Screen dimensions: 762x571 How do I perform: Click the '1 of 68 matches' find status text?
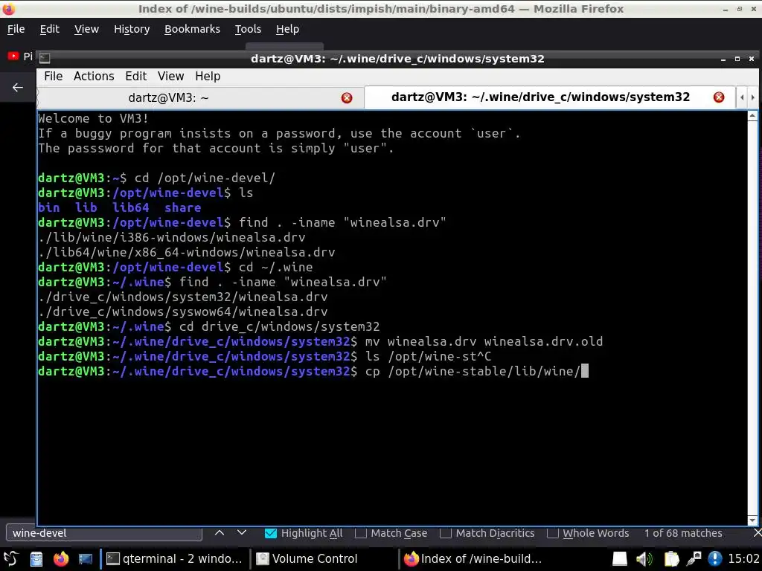(683, 533)
